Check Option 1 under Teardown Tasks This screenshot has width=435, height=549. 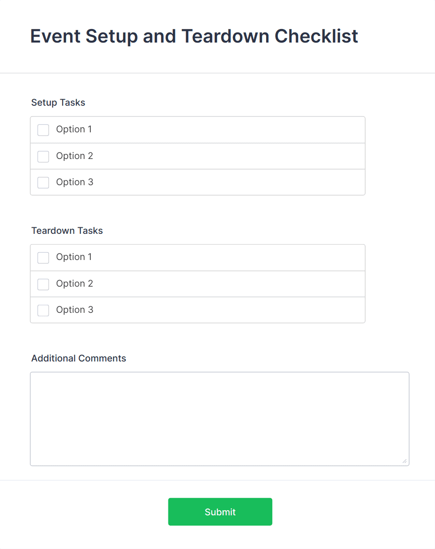coord(43,258)
